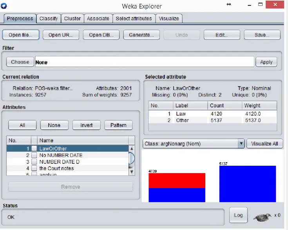Click the Open file... button
This screenshot has height=230, width=288.
click(21, 35)
